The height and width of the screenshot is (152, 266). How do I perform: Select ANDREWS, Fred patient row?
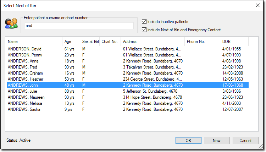(128, 67)
